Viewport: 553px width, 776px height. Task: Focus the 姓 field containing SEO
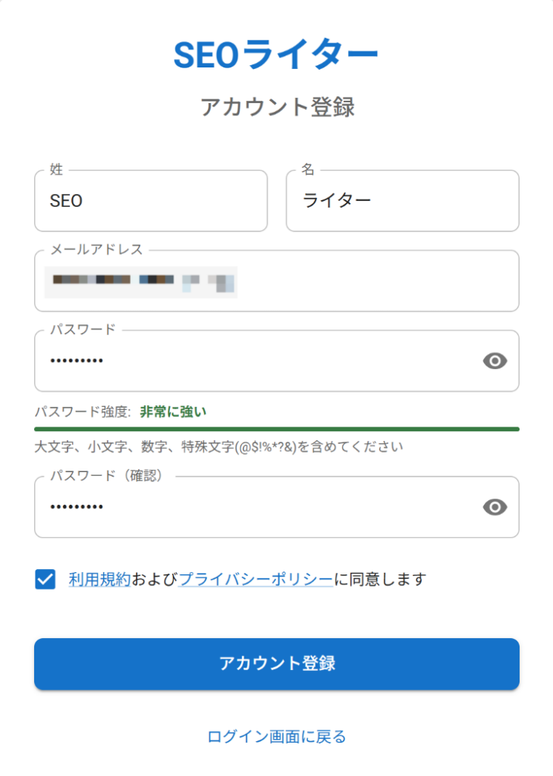click(150, 202)
